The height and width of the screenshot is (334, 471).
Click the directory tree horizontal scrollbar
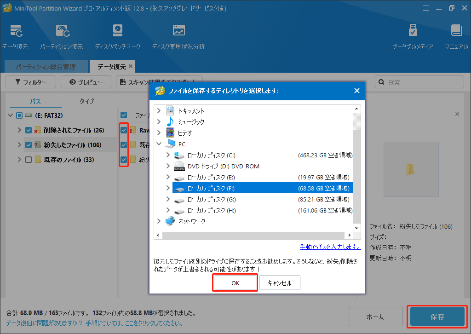click(x=253, y=235)
